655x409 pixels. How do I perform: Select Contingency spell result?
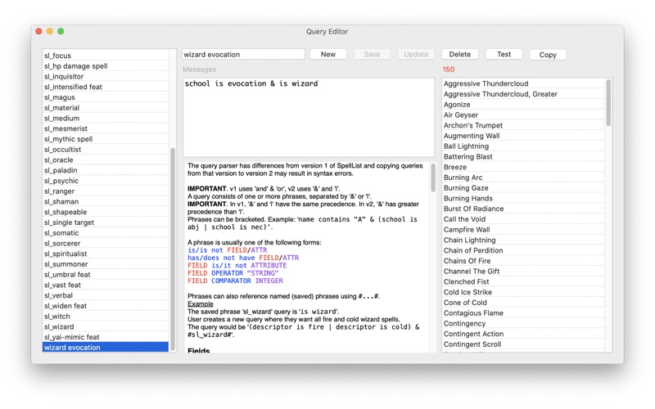click(523, 323)
